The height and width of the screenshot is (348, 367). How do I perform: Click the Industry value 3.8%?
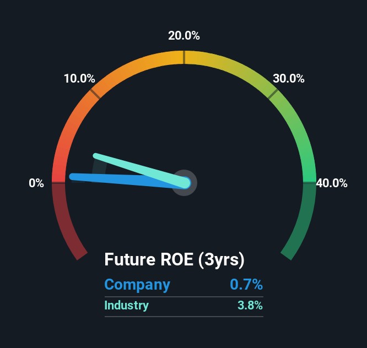tap(250, 305)
